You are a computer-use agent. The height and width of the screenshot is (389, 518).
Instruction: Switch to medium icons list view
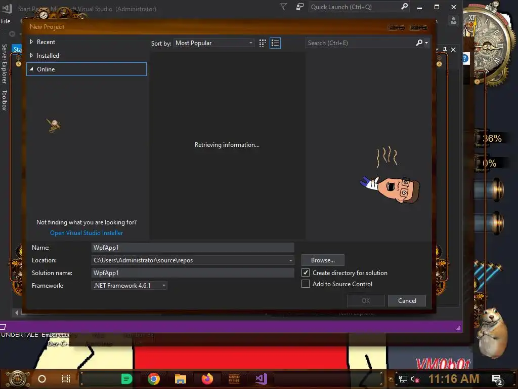[275, 43]
